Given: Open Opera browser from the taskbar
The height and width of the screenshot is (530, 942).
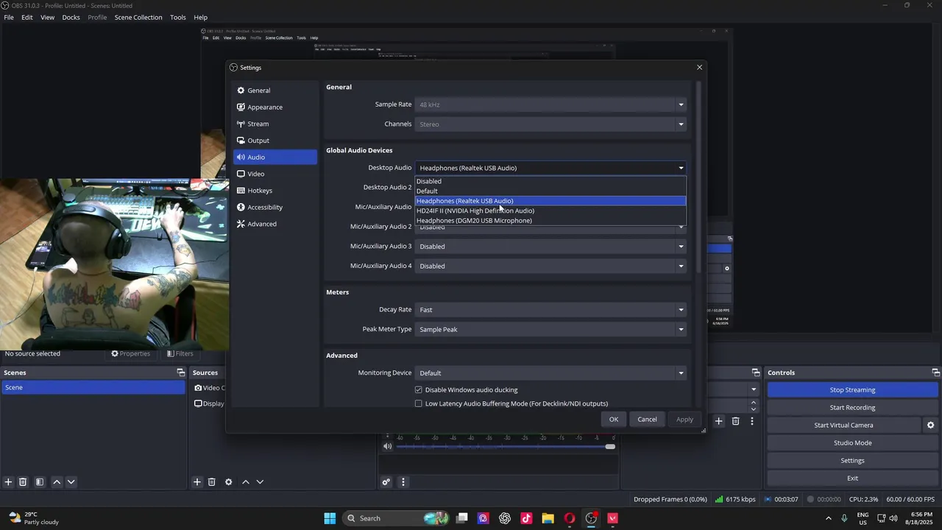Looking at the screenshot, I should (569, 518).
